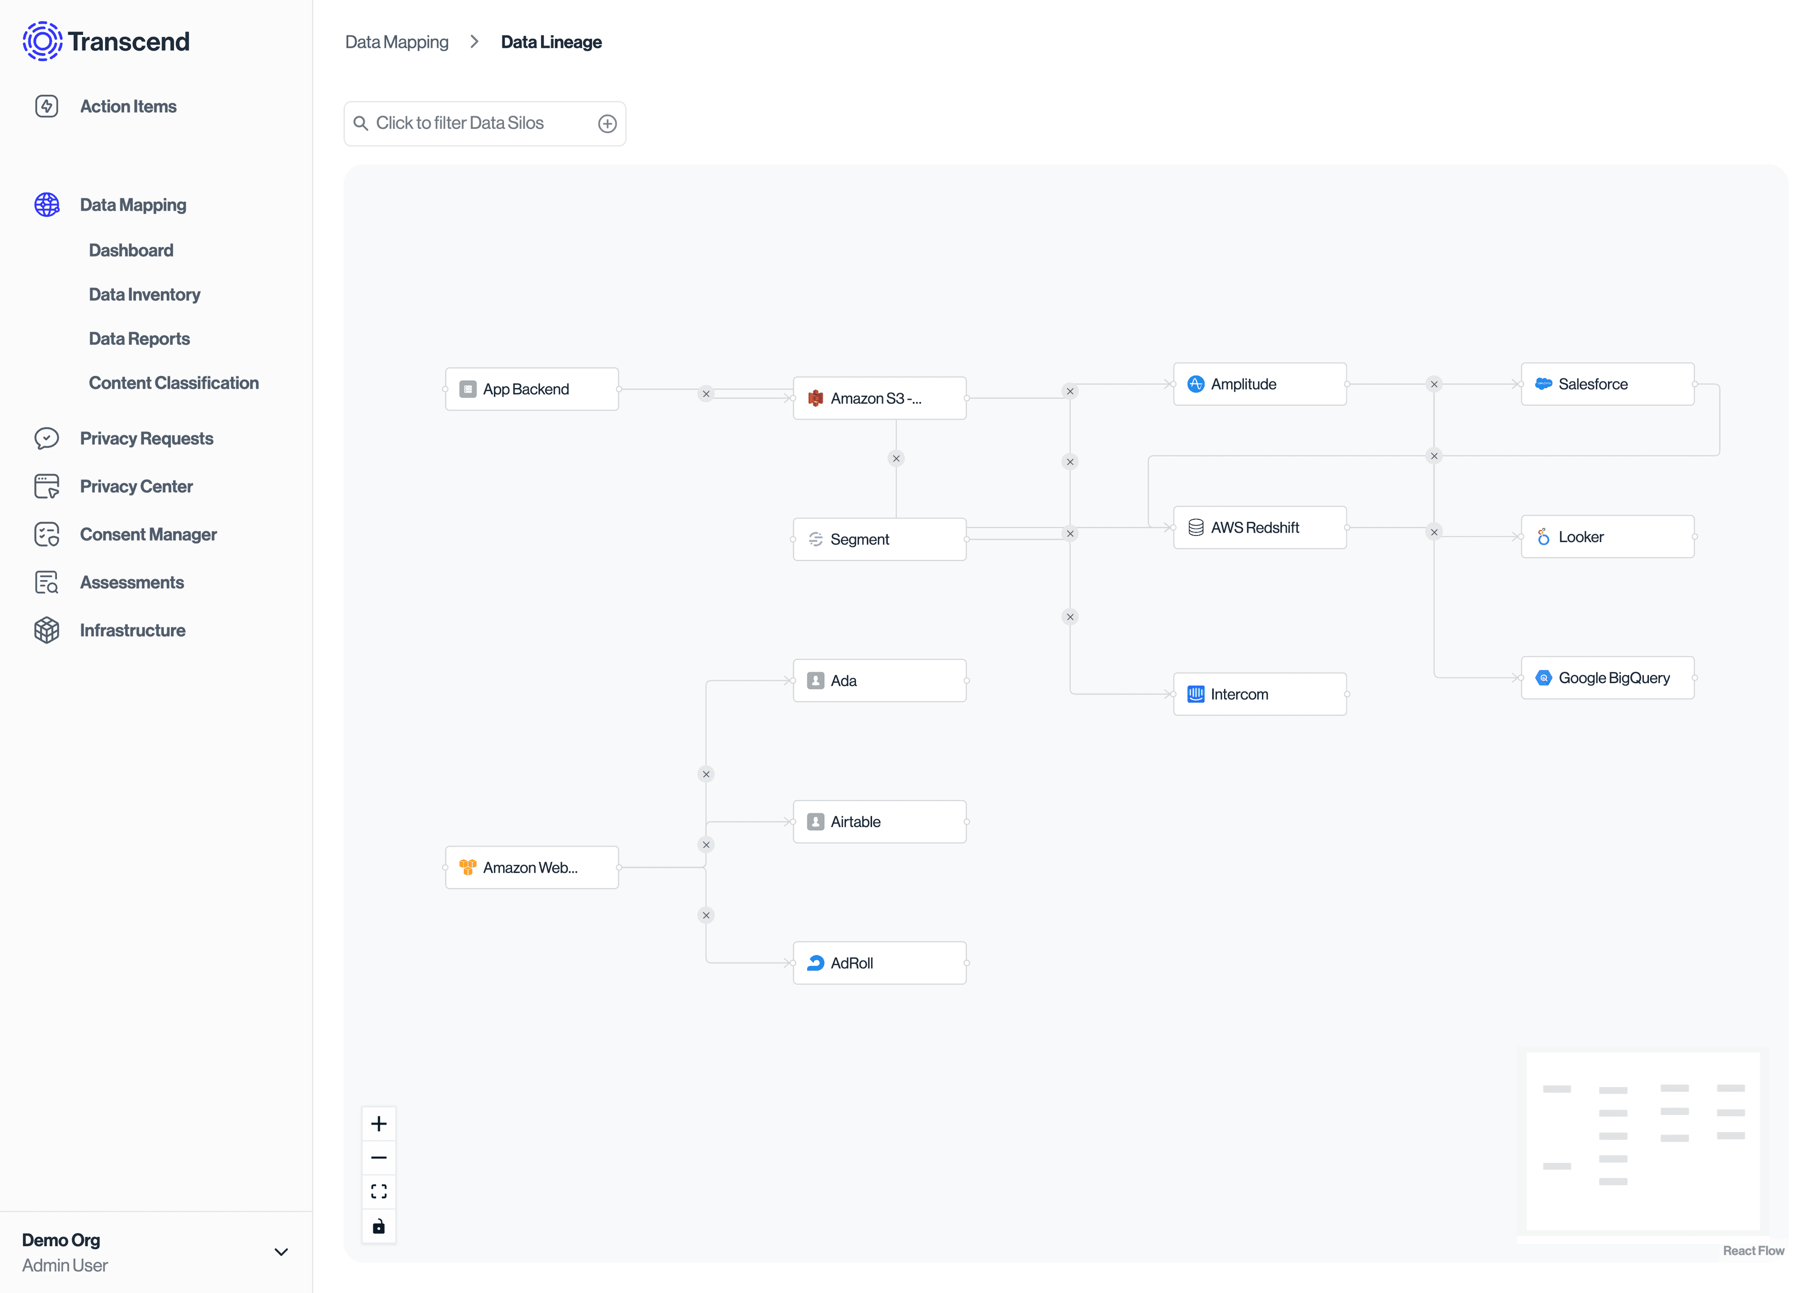Open Infrastructure via the cube icon
The image size is (1819, 1293).
point(47,630)
